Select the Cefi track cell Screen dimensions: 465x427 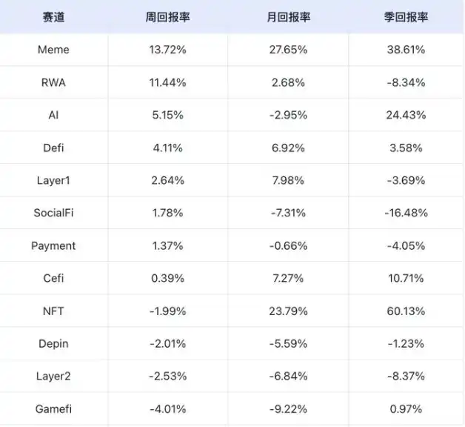click(x=53, y=278)
